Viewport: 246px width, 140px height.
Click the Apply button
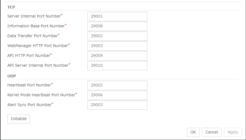point(233,132)
